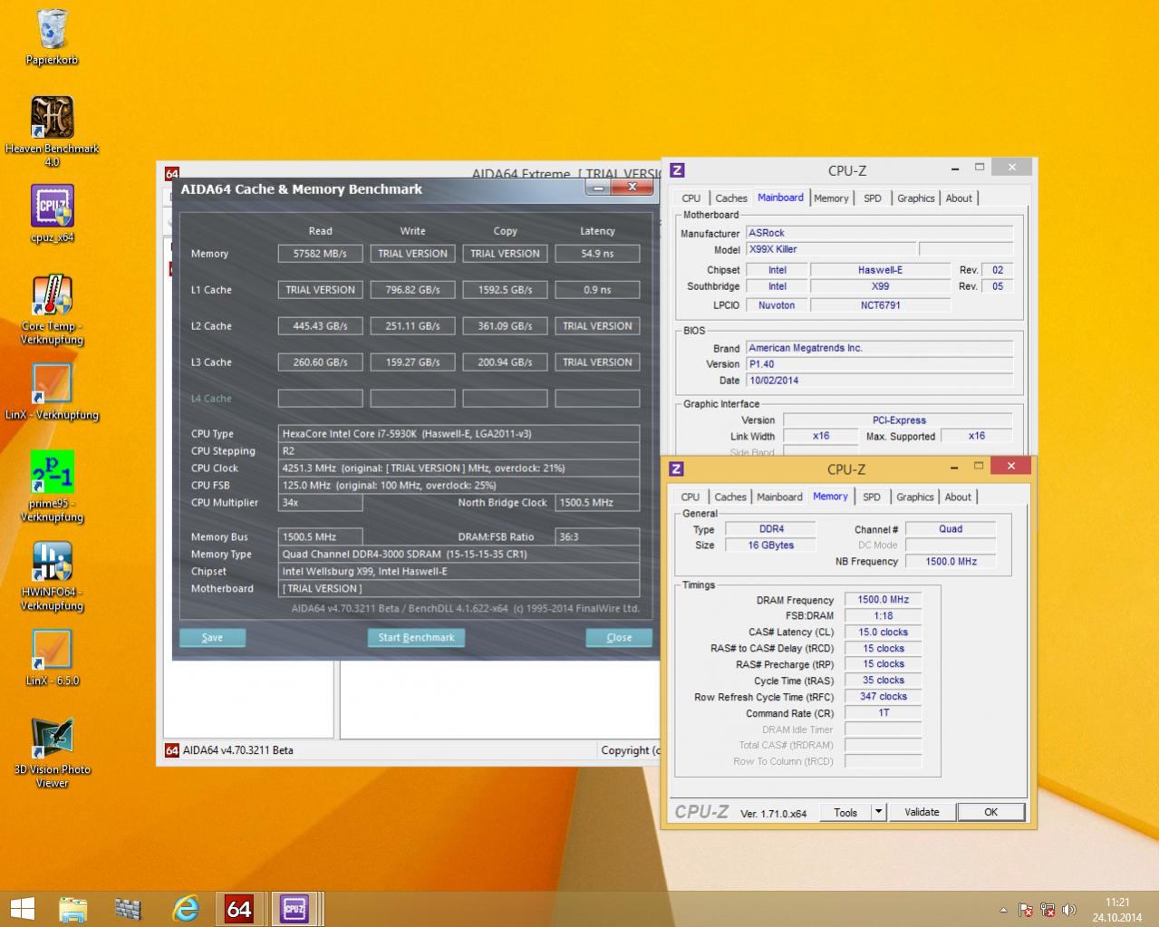Open the Tools dropdown arrow in CPU-Z

(878, 812)
